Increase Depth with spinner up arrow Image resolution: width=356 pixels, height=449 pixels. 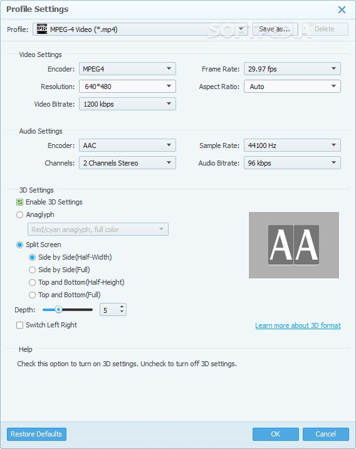[x=122, y=307]
